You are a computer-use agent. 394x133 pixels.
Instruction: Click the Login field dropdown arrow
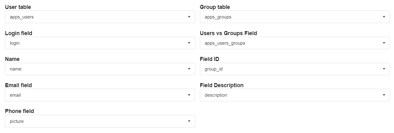pyautogui.click(x=189, y=43)
